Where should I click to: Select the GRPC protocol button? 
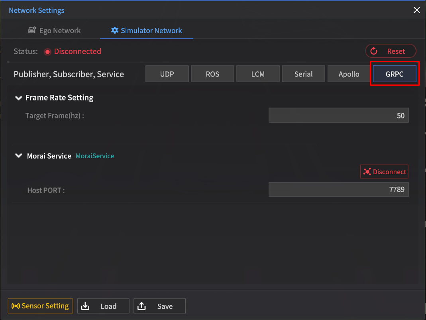click(x=395, y=74)
